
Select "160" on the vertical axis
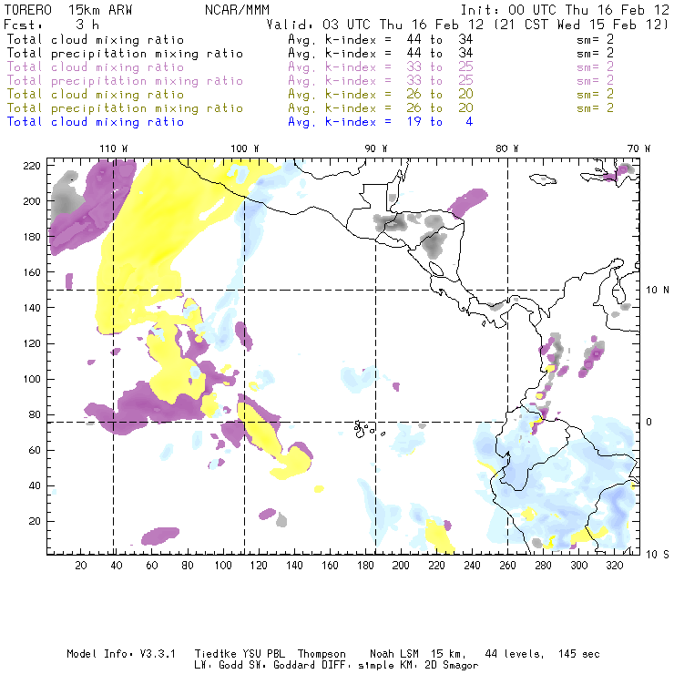pos(32,272)
